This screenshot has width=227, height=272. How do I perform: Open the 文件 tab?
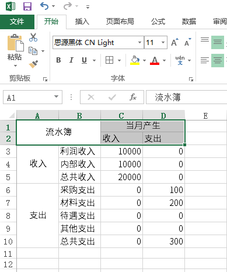click(x=17, y=22)
